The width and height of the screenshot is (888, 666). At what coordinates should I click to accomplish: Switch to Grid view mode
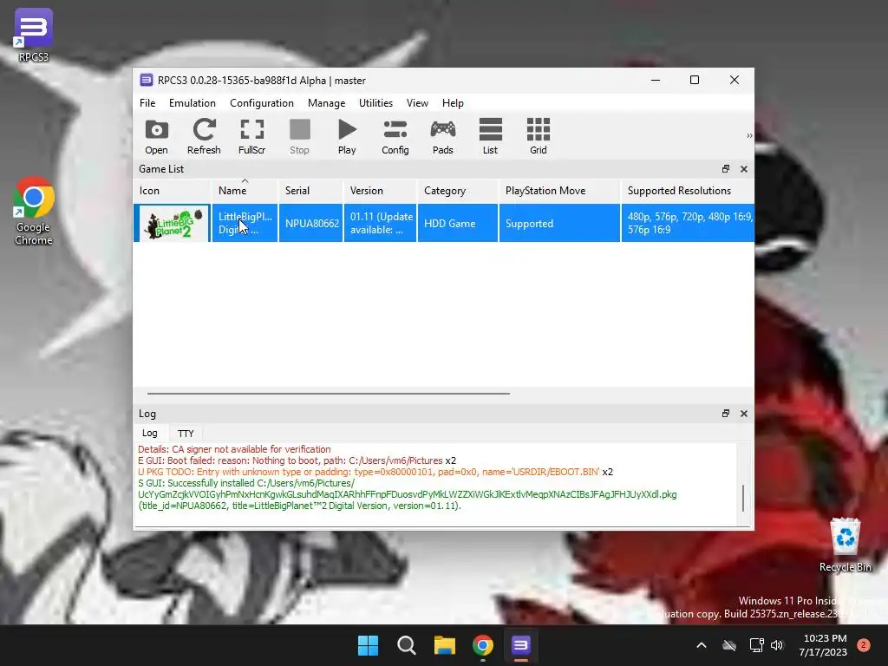pyautogui.click(x=538, y=136)
